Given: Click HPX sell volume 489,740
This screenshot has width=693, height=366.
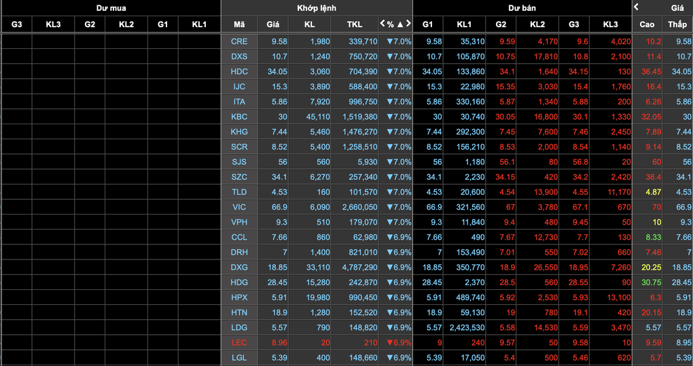Looking at the screenshot, I should point(470,297).
